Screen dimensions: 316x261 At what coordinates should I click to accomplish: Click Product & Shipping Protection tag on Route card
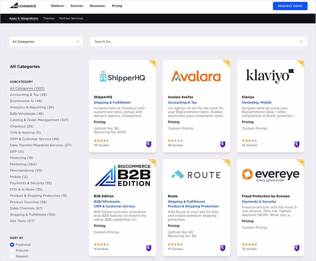pyautogui.click(x=193, y=206)
